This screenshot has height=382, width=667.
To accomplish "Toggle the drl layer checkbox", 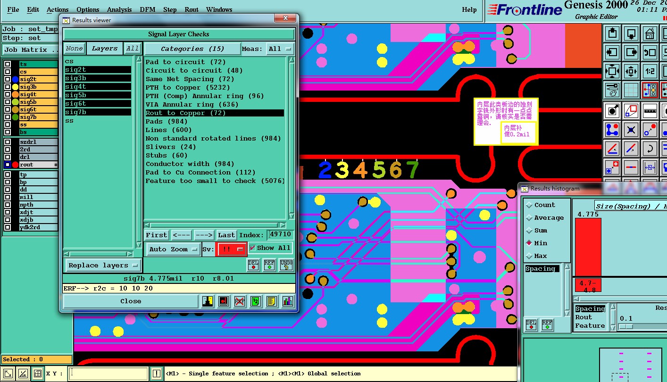I will pos(8,157).
